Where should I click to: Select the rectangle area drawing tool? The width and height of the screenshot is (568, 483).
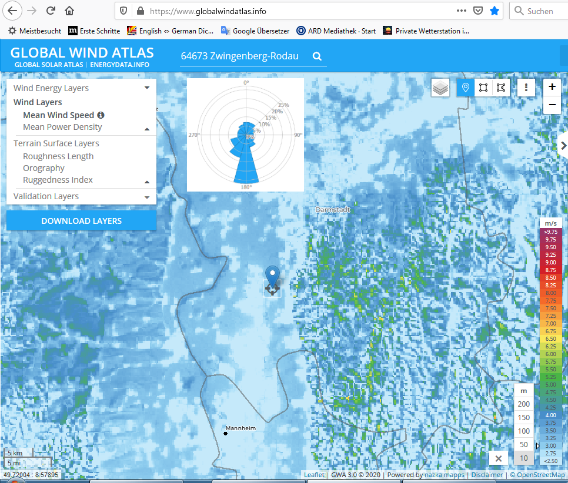(x=483, y=88)
